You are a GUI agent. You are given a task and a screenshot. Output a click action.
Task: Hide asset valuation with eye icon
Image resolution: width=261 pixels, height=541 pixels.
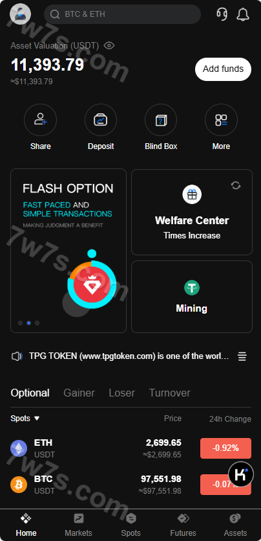[x=109, y=45]
